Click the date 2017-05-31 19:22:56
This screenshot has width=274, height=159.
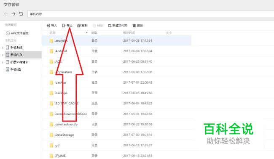pos(138,114)
